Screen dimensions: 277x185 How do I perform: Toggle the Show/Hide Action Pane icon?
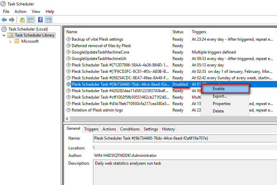(x=48, y=20)
